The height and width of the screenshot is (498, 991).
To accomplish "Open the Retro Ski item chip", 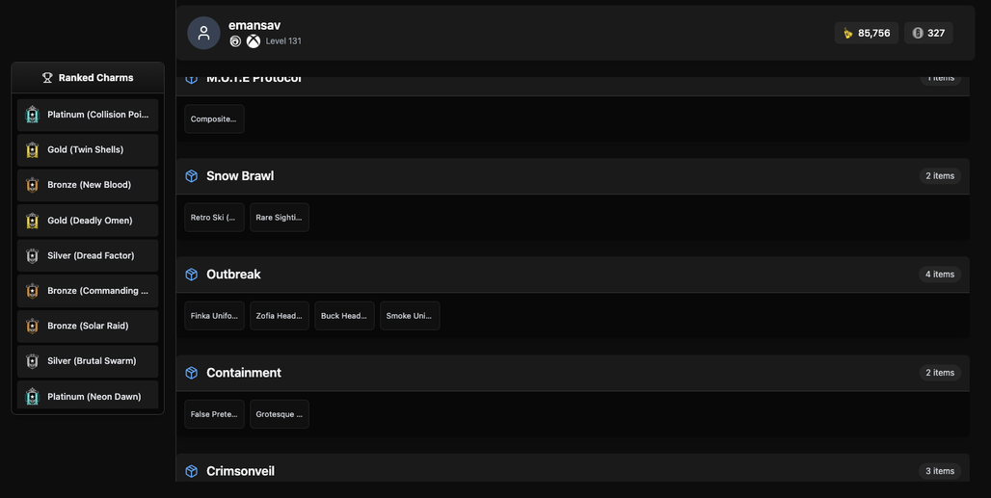I will click(214, 217).
